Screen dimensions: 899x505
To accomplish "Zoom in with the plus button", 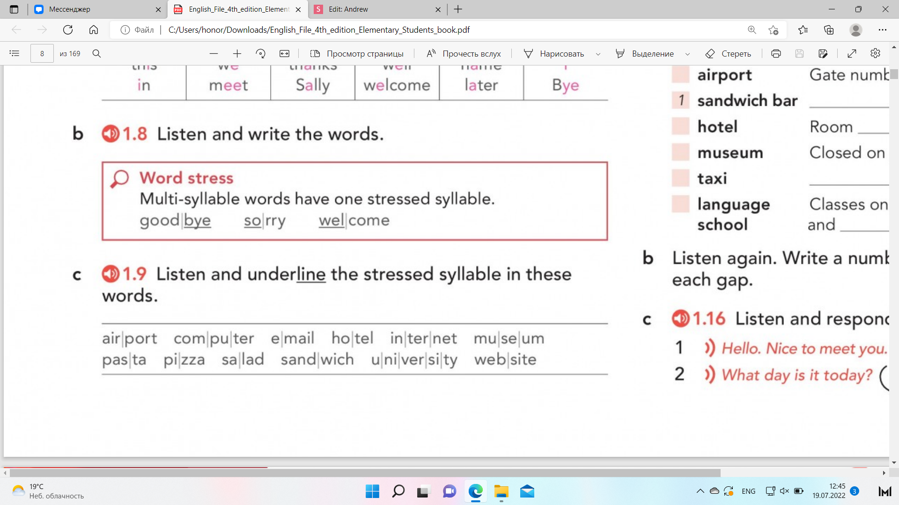I will (x=237, y=53).
